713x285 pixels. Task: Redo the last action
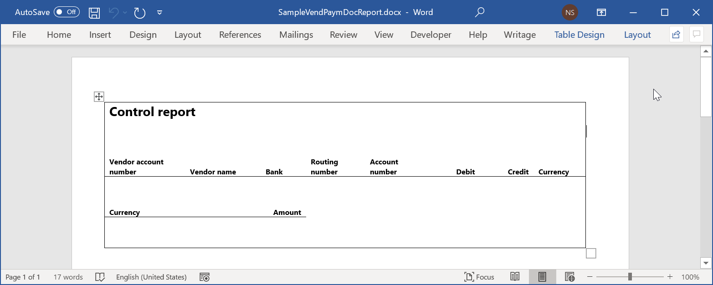pos(139,12)
